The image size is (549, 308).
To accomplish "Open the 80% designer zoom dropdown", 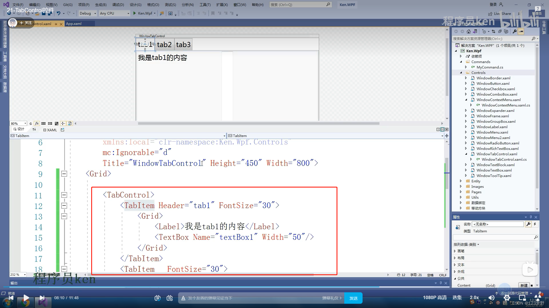I will tap(25, 124).
